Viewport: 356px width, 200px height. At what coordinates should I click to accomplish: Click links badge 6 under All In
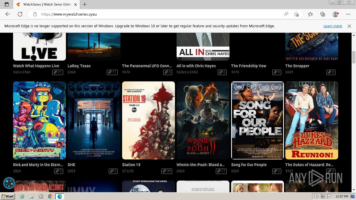(x=222, y=72)
